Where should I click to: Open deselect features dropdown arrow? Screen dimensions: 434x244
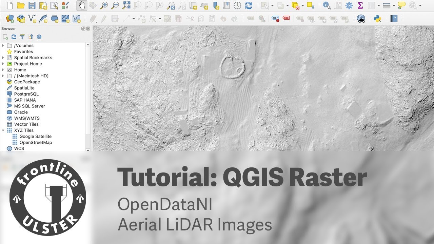point(302,5)
